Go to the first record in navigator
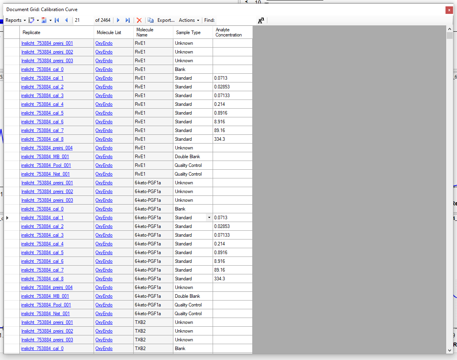This screenshot has height=360, width=457. 57,20
